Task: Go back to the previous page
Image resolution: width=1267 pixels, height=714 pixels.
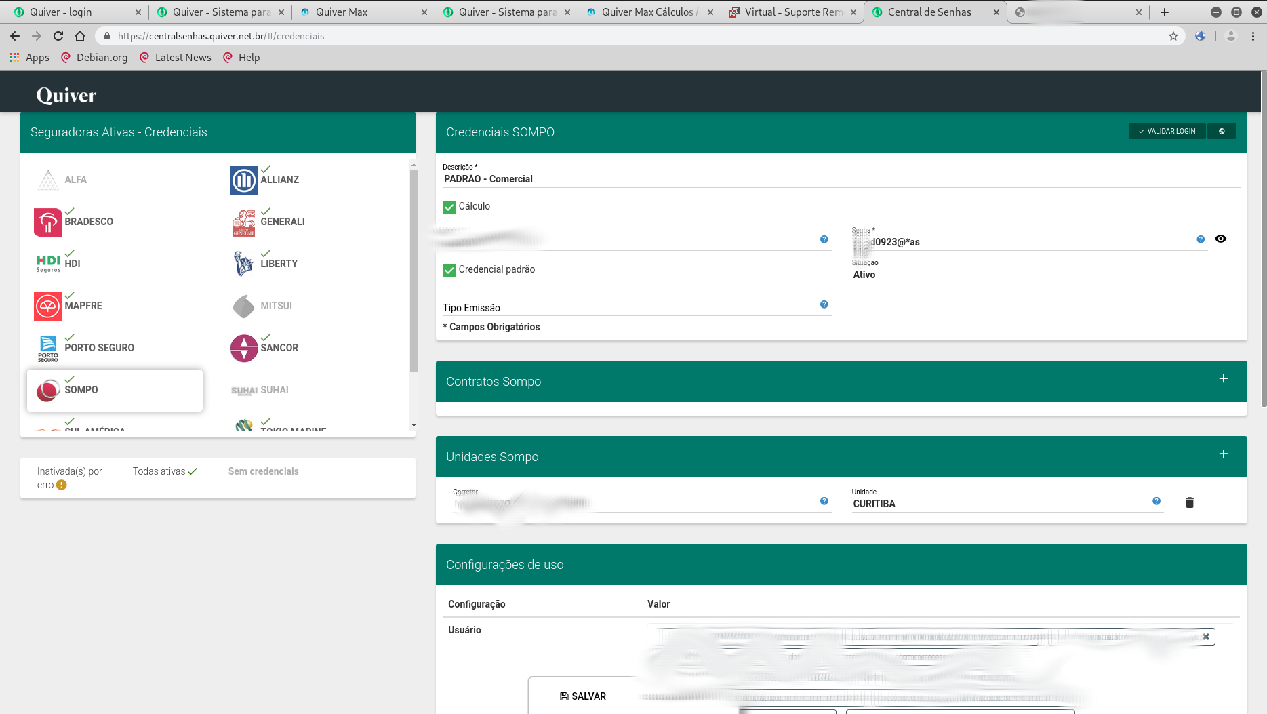Action: (15, 36)
